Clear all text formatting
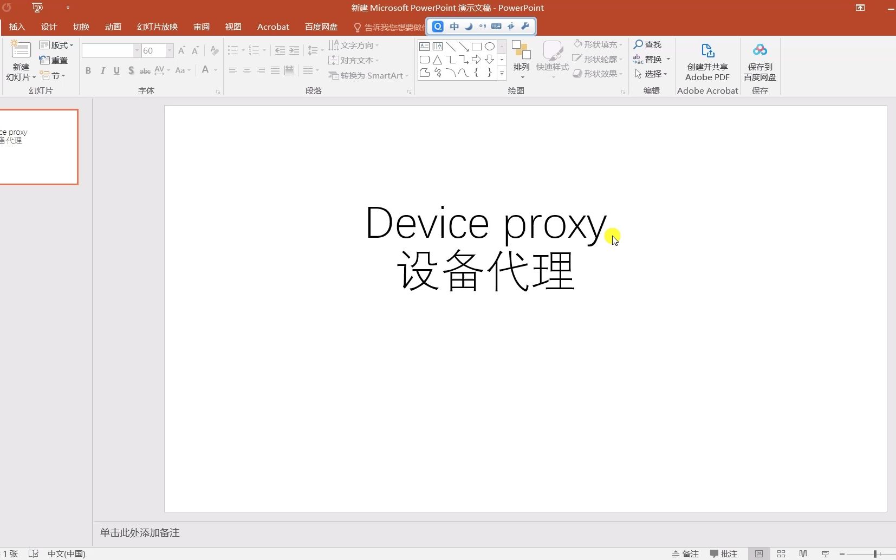This screenshot has width=896, height=560. (x=214, y=50)
